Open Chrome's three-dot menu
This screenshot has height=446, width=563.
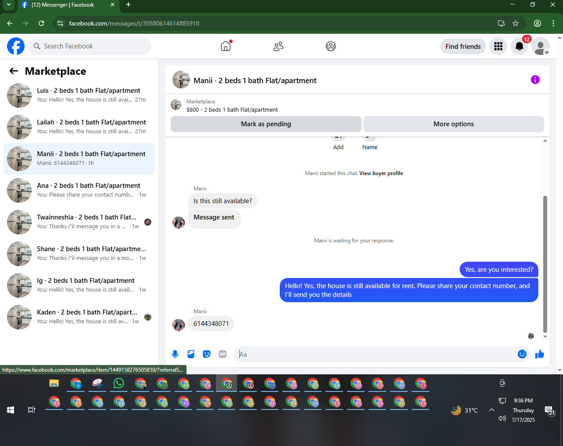point(553,23)
